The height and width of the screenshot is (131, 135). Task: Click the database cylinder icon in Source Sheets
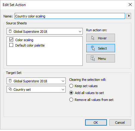(x=10, y=31)
